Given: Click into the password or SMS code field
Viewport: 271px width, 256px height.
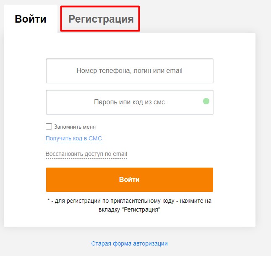Looking at the screenshot, I should click(126, 102).
